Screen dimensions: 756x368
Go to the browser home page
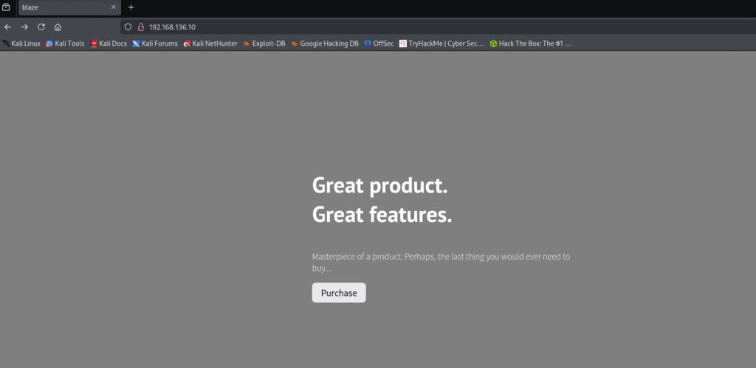58,27
